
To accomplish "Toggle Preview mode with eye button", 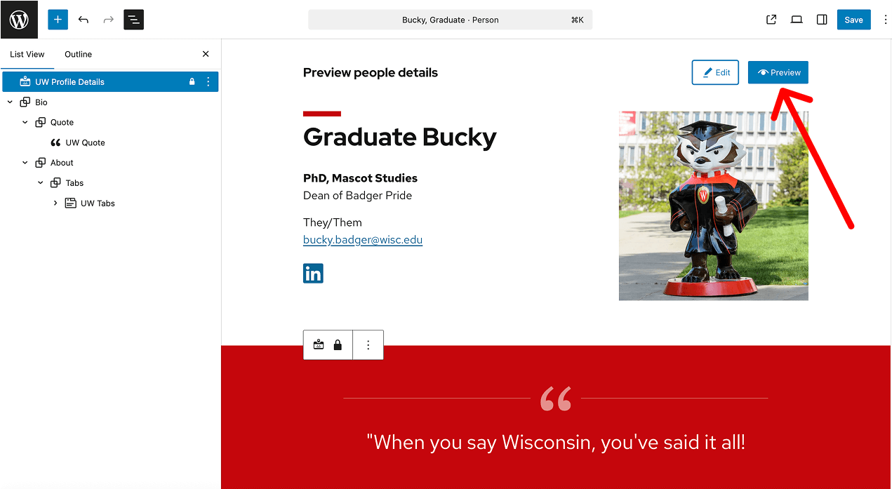I will coord(778,72).
